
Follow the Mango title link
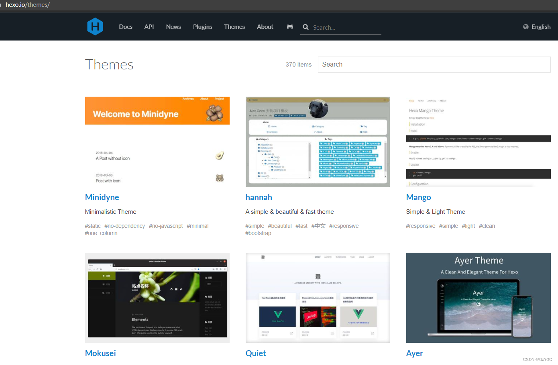pyautogui.click(x=419, y=197)
